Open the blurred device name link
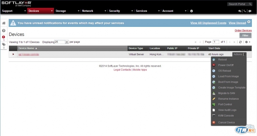257x136 pixels. (x=29, y=54)
